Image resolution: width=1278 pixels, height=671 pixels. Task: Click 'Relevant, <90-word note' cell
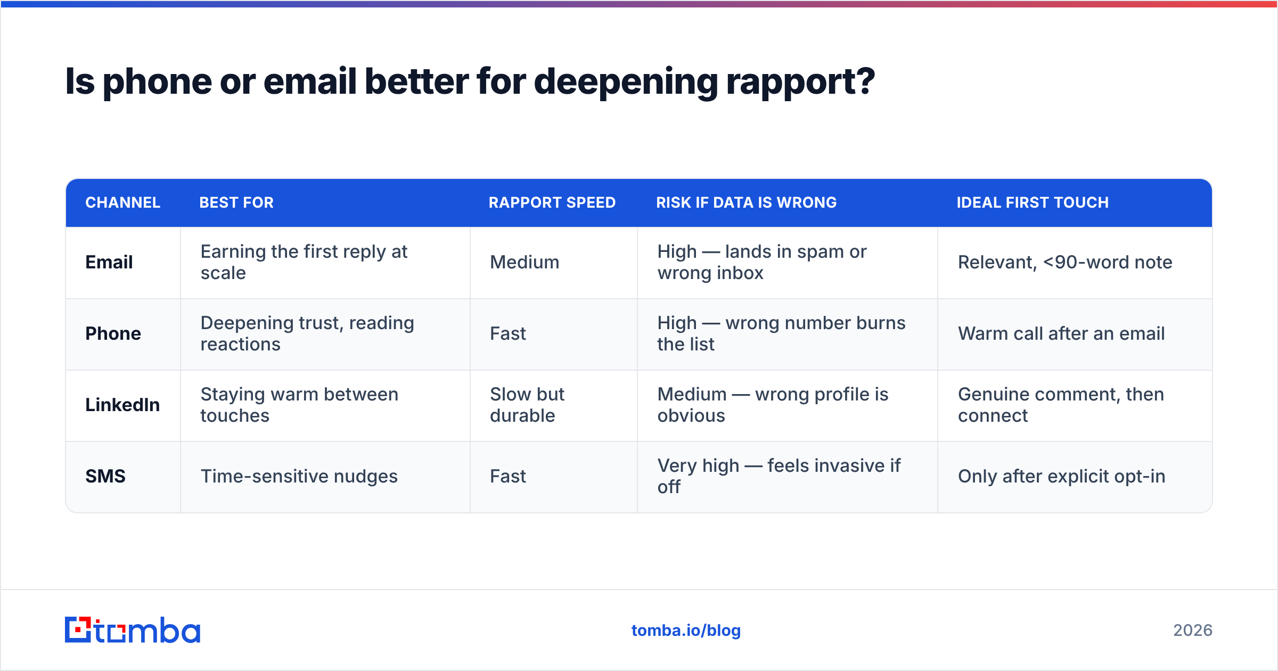(x=1075, y=263)
